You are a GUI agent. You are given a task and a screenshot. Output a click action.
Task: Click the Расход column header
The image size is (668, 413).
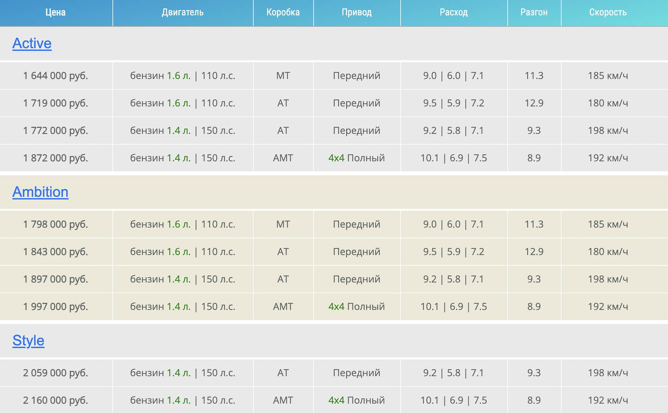(x=454, y=13)
